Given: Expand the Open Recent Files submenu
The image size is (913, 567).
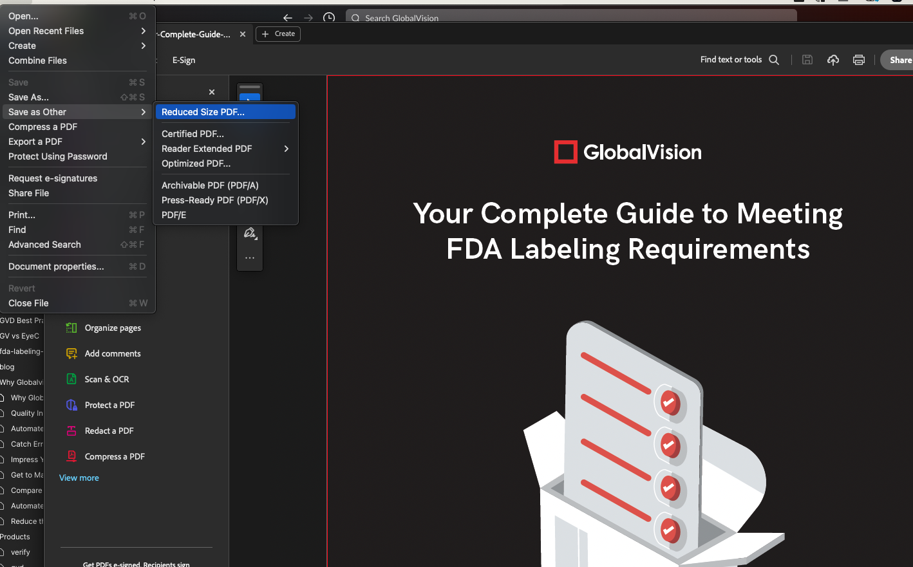Looking at the screenshot, I should [x=77, y=31].
